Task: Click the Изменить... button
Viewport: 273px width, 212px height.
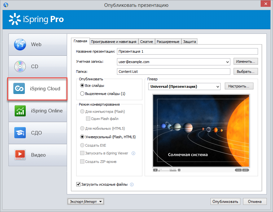Action: tap(246, 61)
